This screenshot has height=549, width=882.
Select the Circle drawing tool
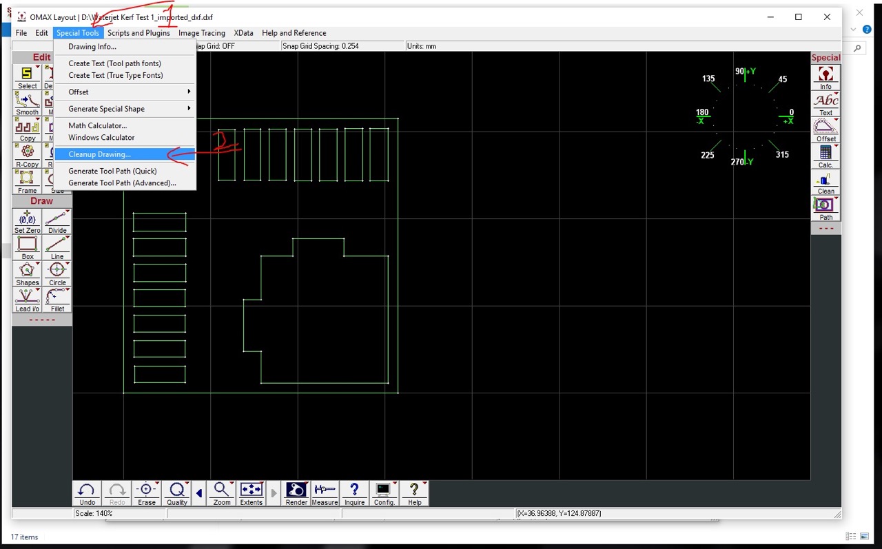(x=57, y=274)
